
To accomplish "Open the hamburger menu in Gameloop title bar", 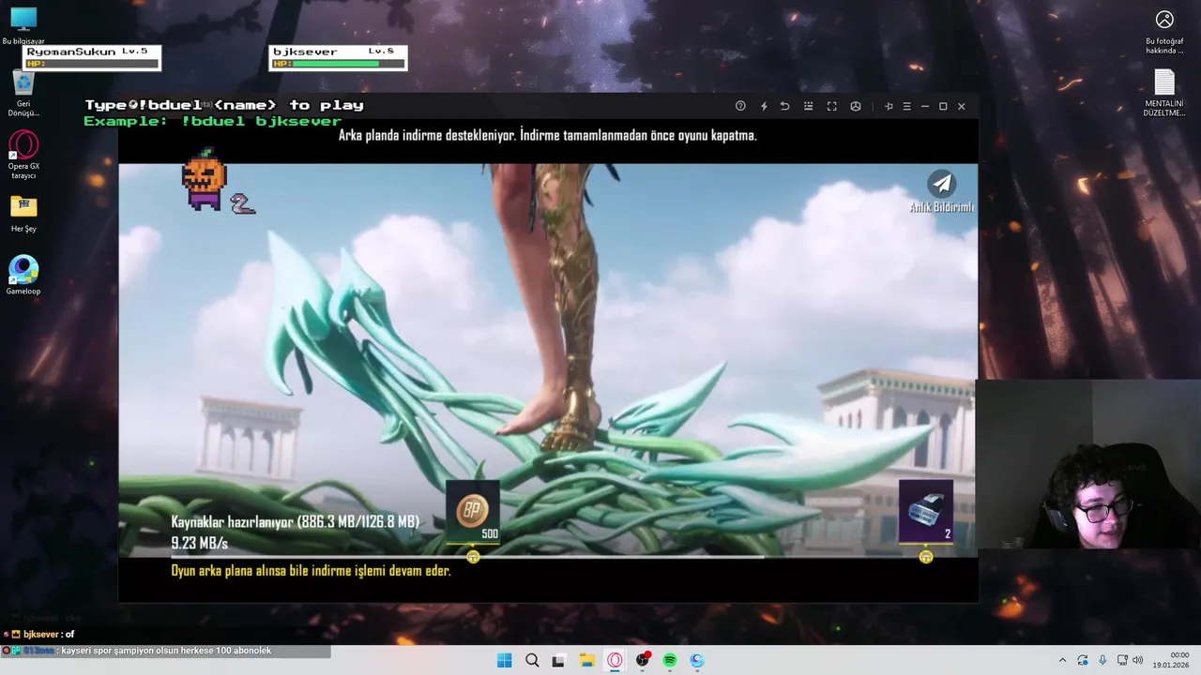I will click(x=906, y=106).
